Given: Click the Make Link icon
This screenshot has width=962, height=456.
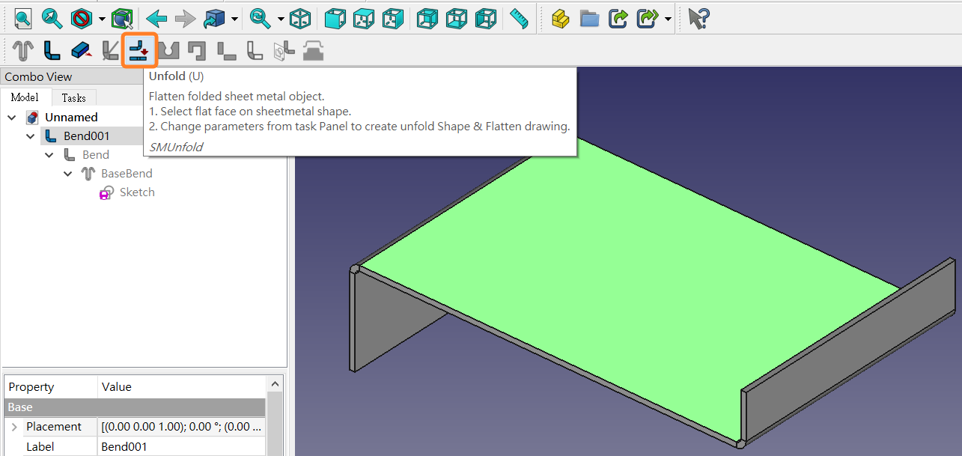Looking at the screenshot, I should coord(618,19).
